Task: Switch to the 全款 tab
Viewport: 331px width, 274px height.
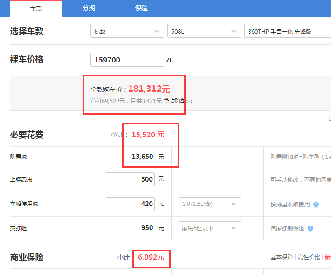Action: [36, 8]
